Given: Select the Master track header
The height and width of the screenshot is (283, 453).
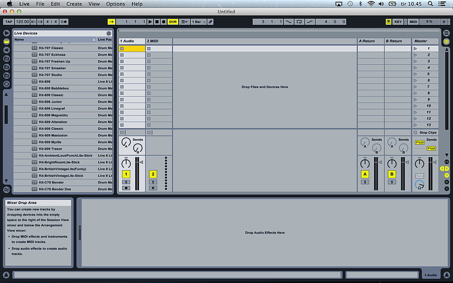Looking at the screenshot, I should click(x=425, y=41).
